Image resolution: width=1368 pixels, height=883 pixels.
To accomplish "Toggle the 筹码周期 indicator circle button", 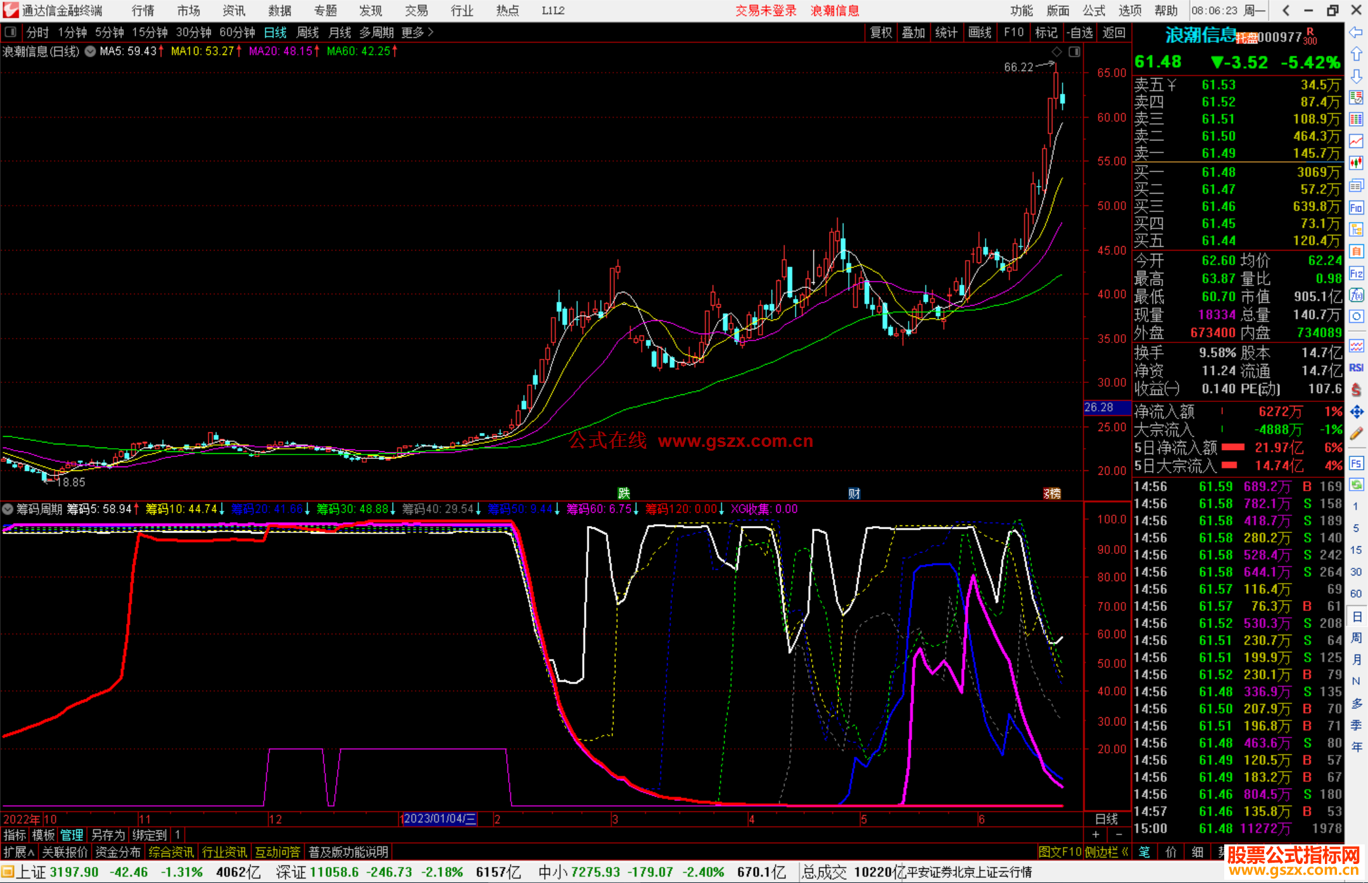I will 8,509.
